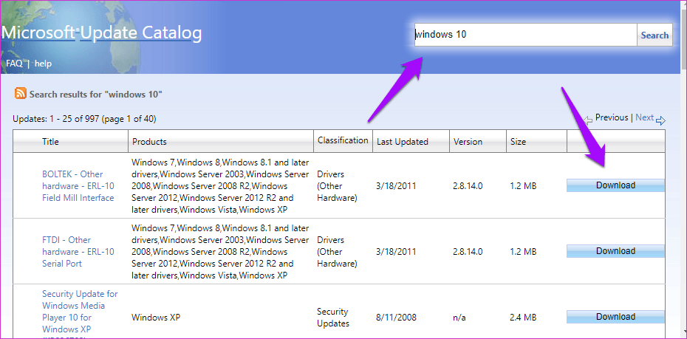Click the RSS feed icon beside search results

pyautogui.click(x=21, y=93)
